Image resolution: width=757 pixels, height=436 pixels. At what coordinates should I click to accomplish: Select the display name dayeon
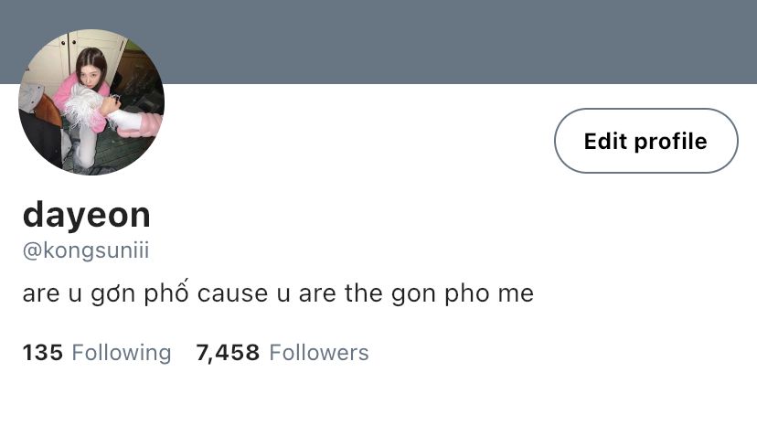(87, 215)
